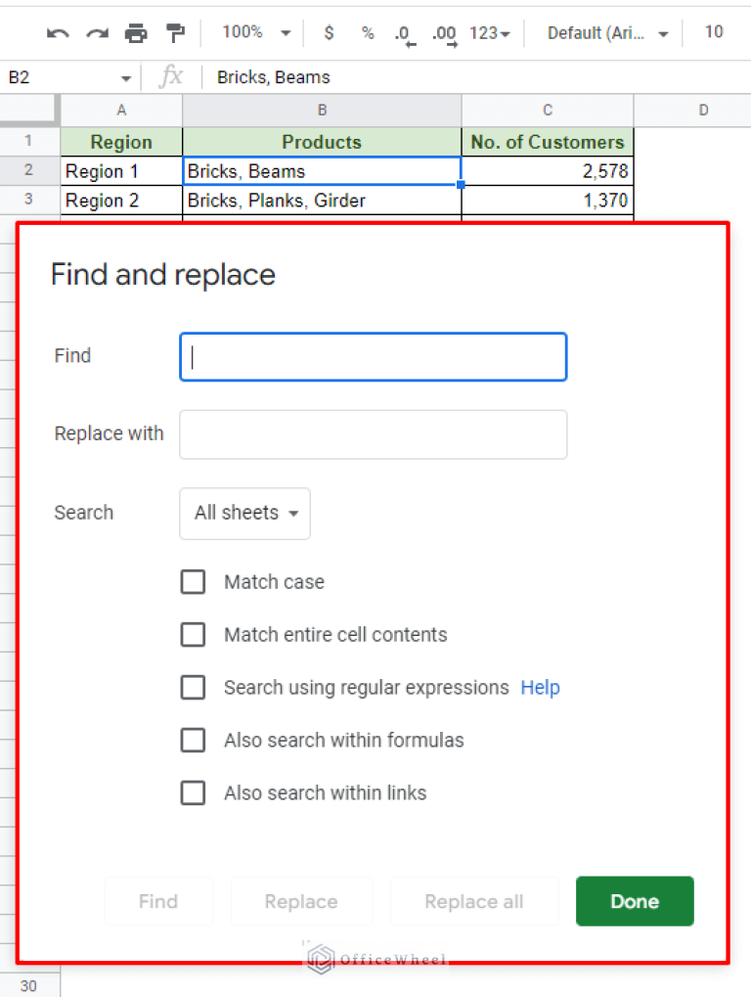Screen dimensions: 751x997
Task: Click inside the Find input box
Action: coord(372,357)
